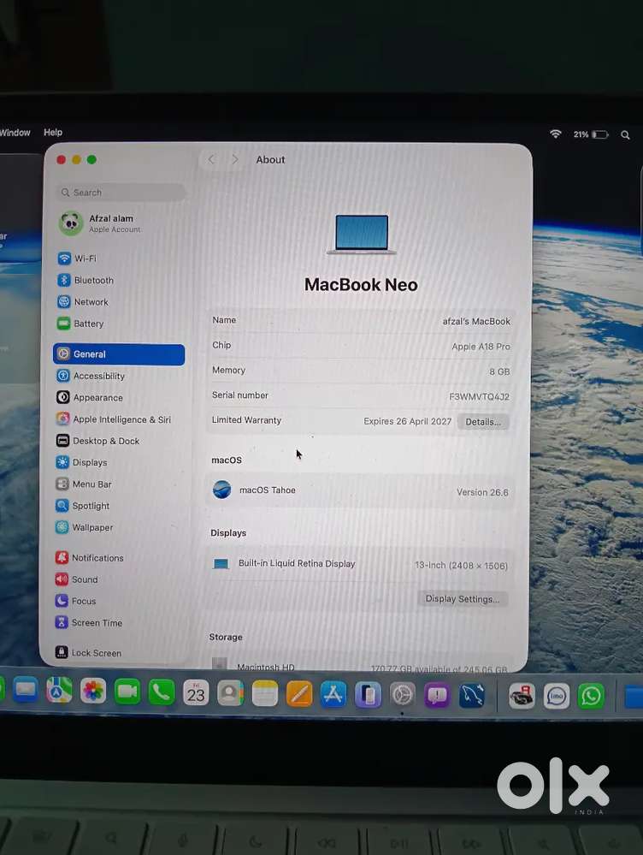
Task: Go forward with the right chevron
Action: click(235, 159)
